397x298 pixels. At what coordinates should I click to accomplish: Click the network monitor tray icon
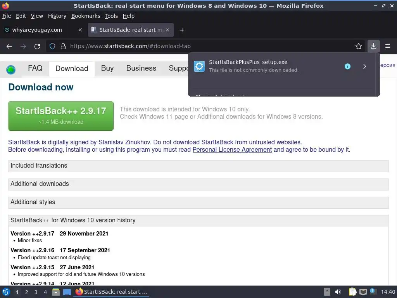363,292
